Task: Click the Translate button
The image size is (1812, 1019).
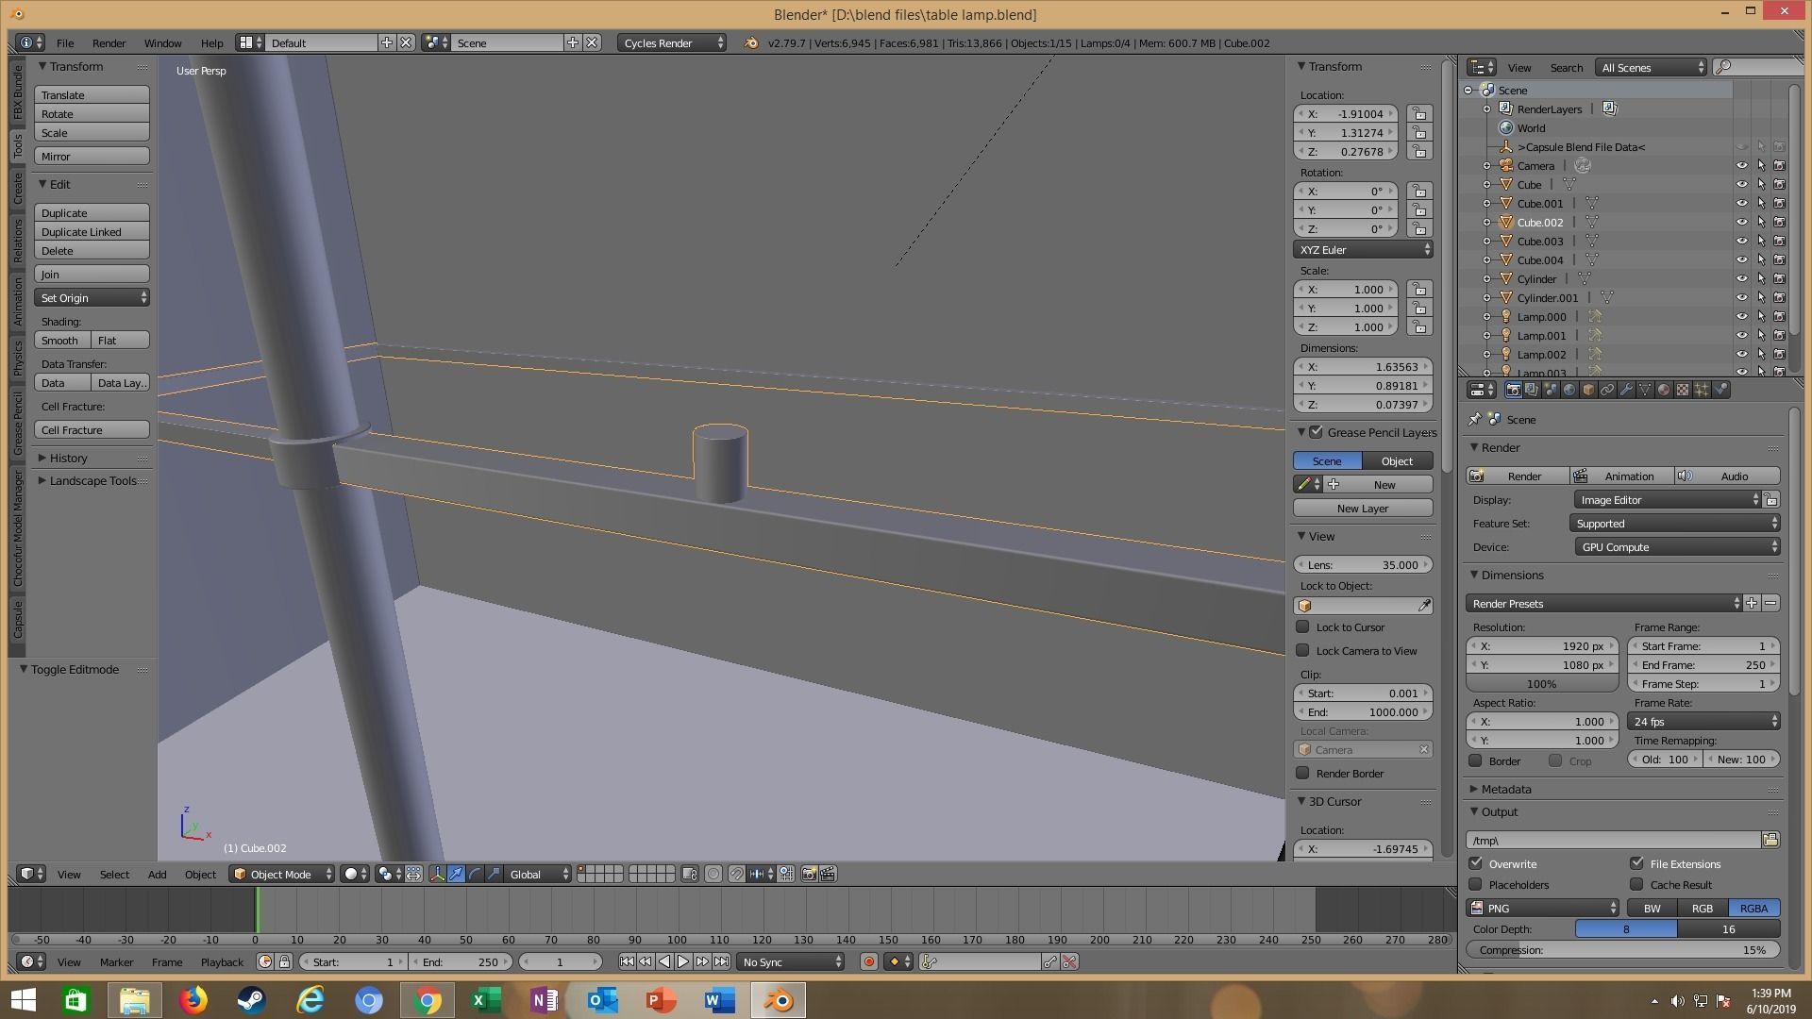Action: coord(92,95)
